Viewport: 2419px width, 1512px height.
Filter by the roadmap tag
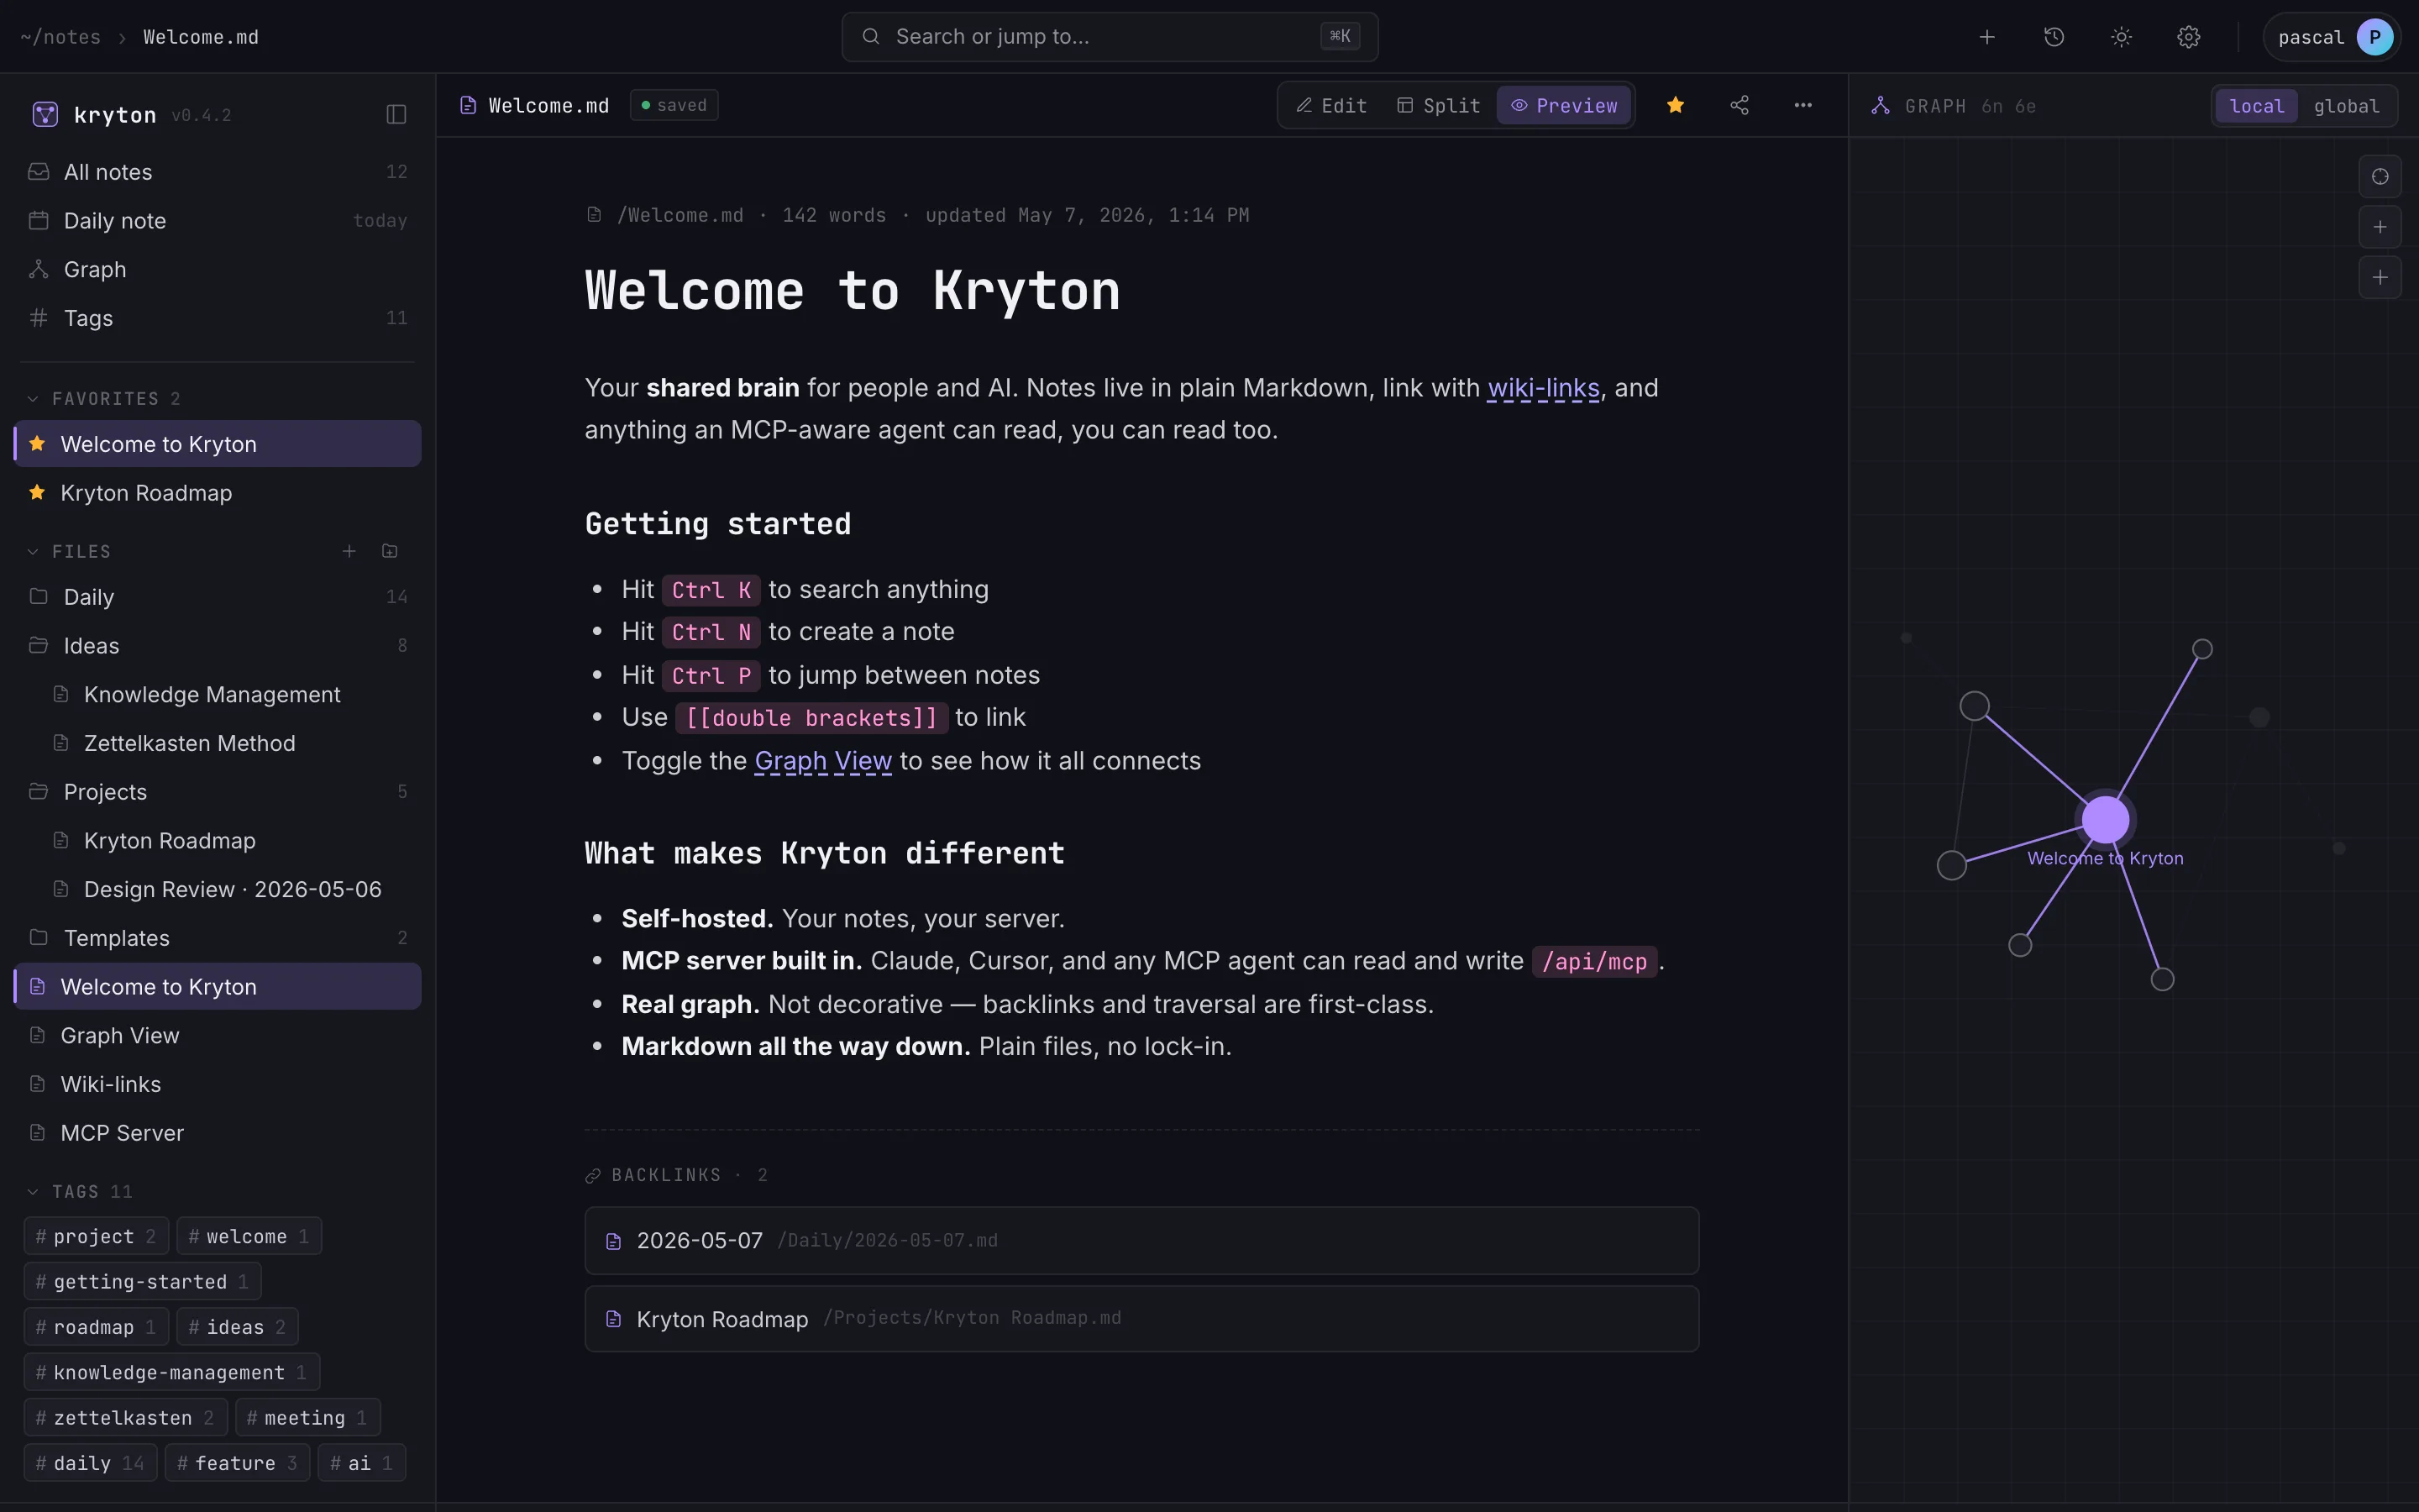[96, 1327]
